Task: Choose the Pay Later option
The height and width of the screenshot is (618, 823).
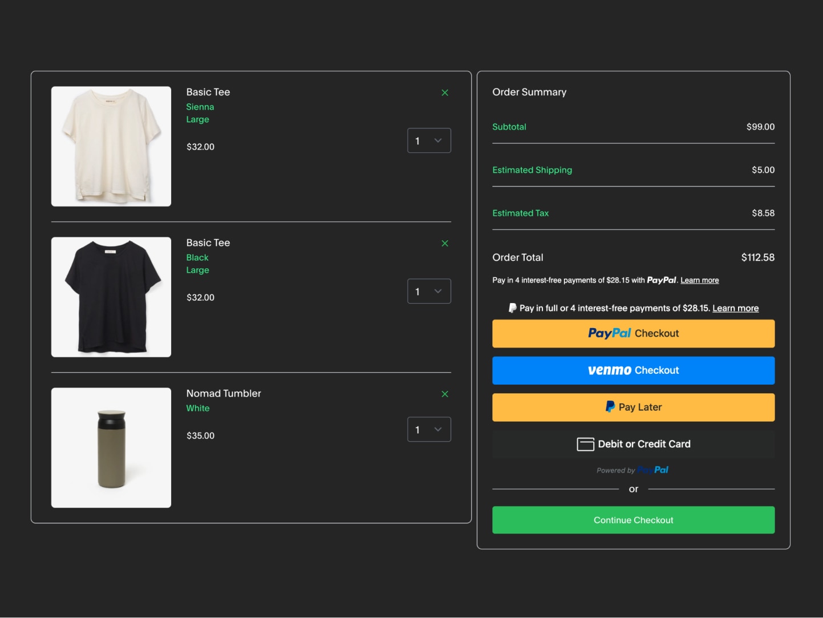Action: point(633,407)
